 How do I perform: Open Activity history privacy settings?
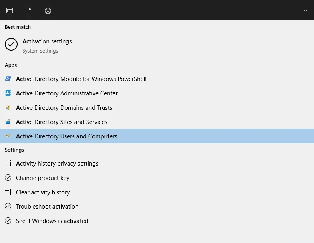pyautogui.click(x=157, y=164)
